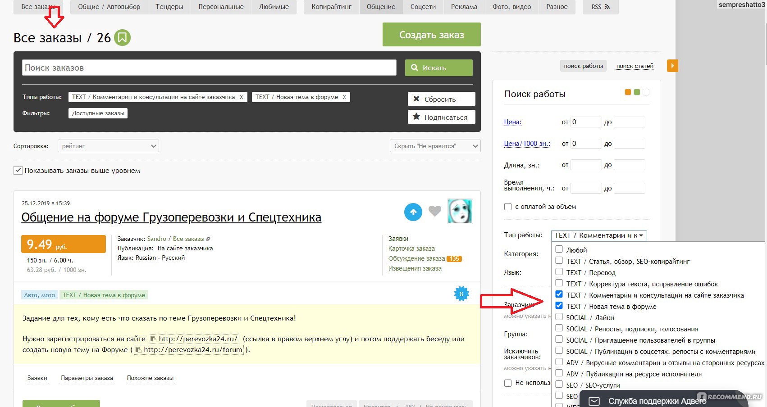Click the external link icon near 'Все заказы'
The width and height of the screenshot is (767, 407).
tap(208, 239)
